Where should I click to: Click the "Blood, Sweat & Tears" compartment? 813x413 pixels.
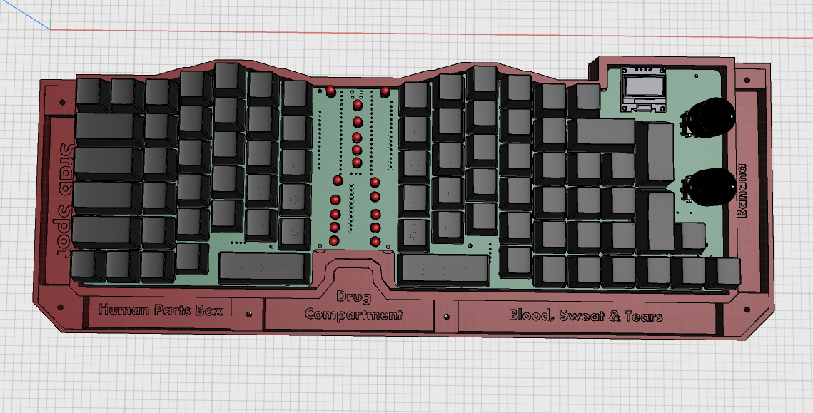tap(585, 316)
